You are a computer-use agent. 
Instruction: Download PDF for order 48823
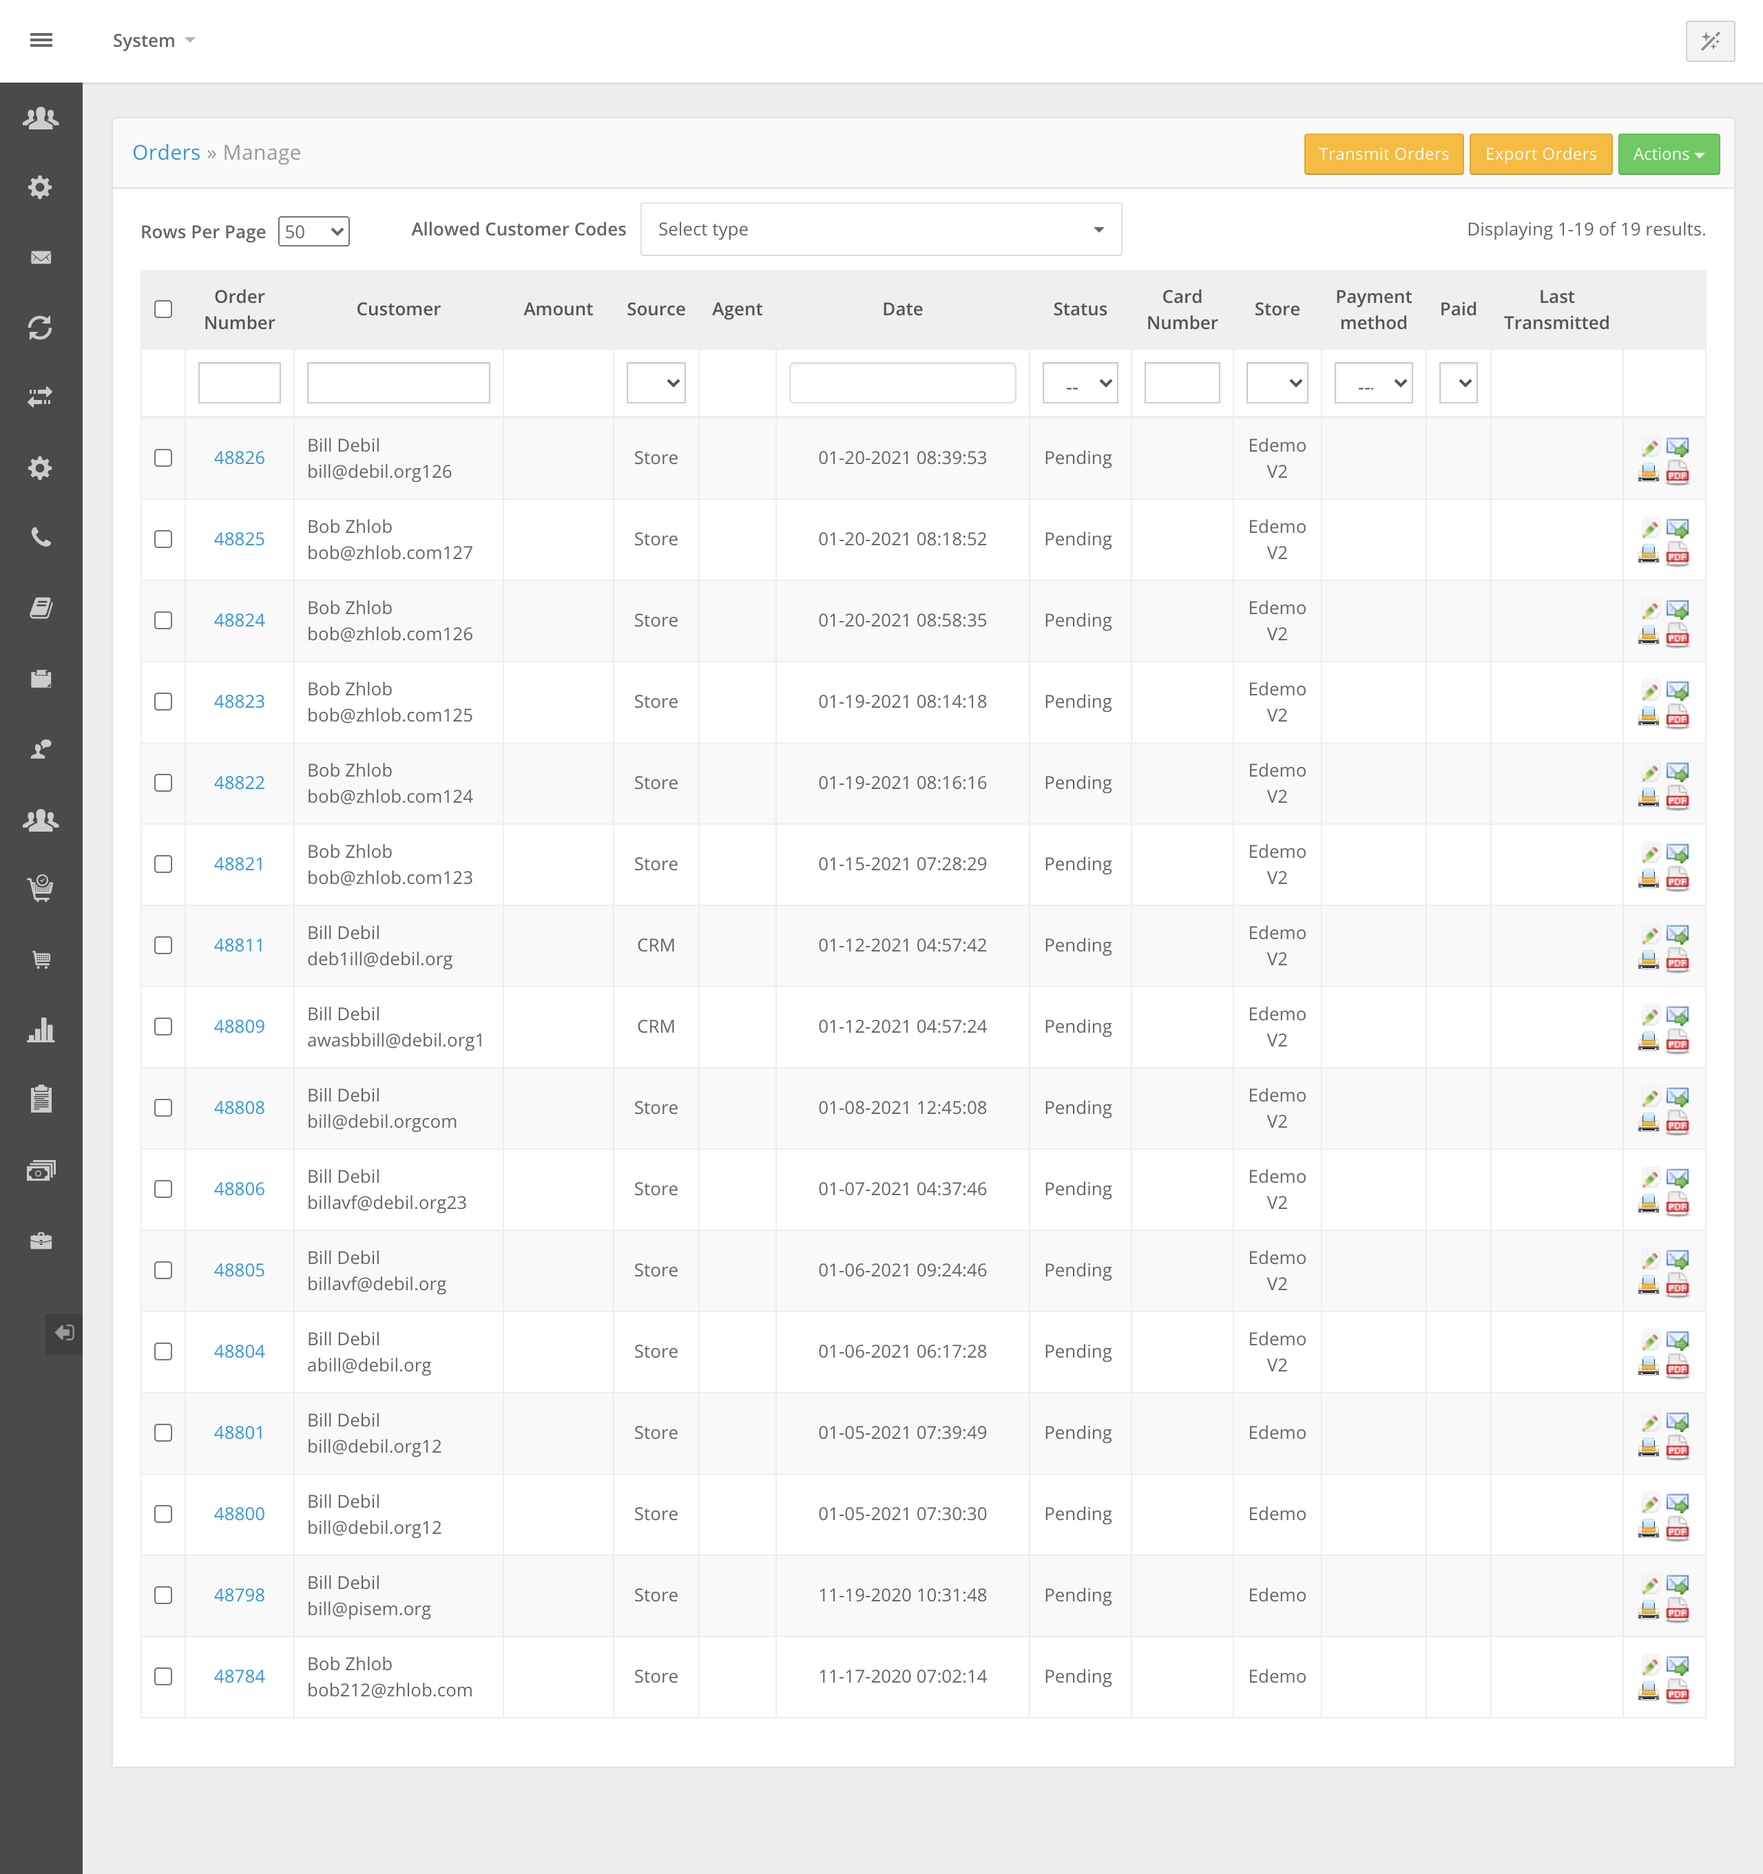click(1677, 717)
